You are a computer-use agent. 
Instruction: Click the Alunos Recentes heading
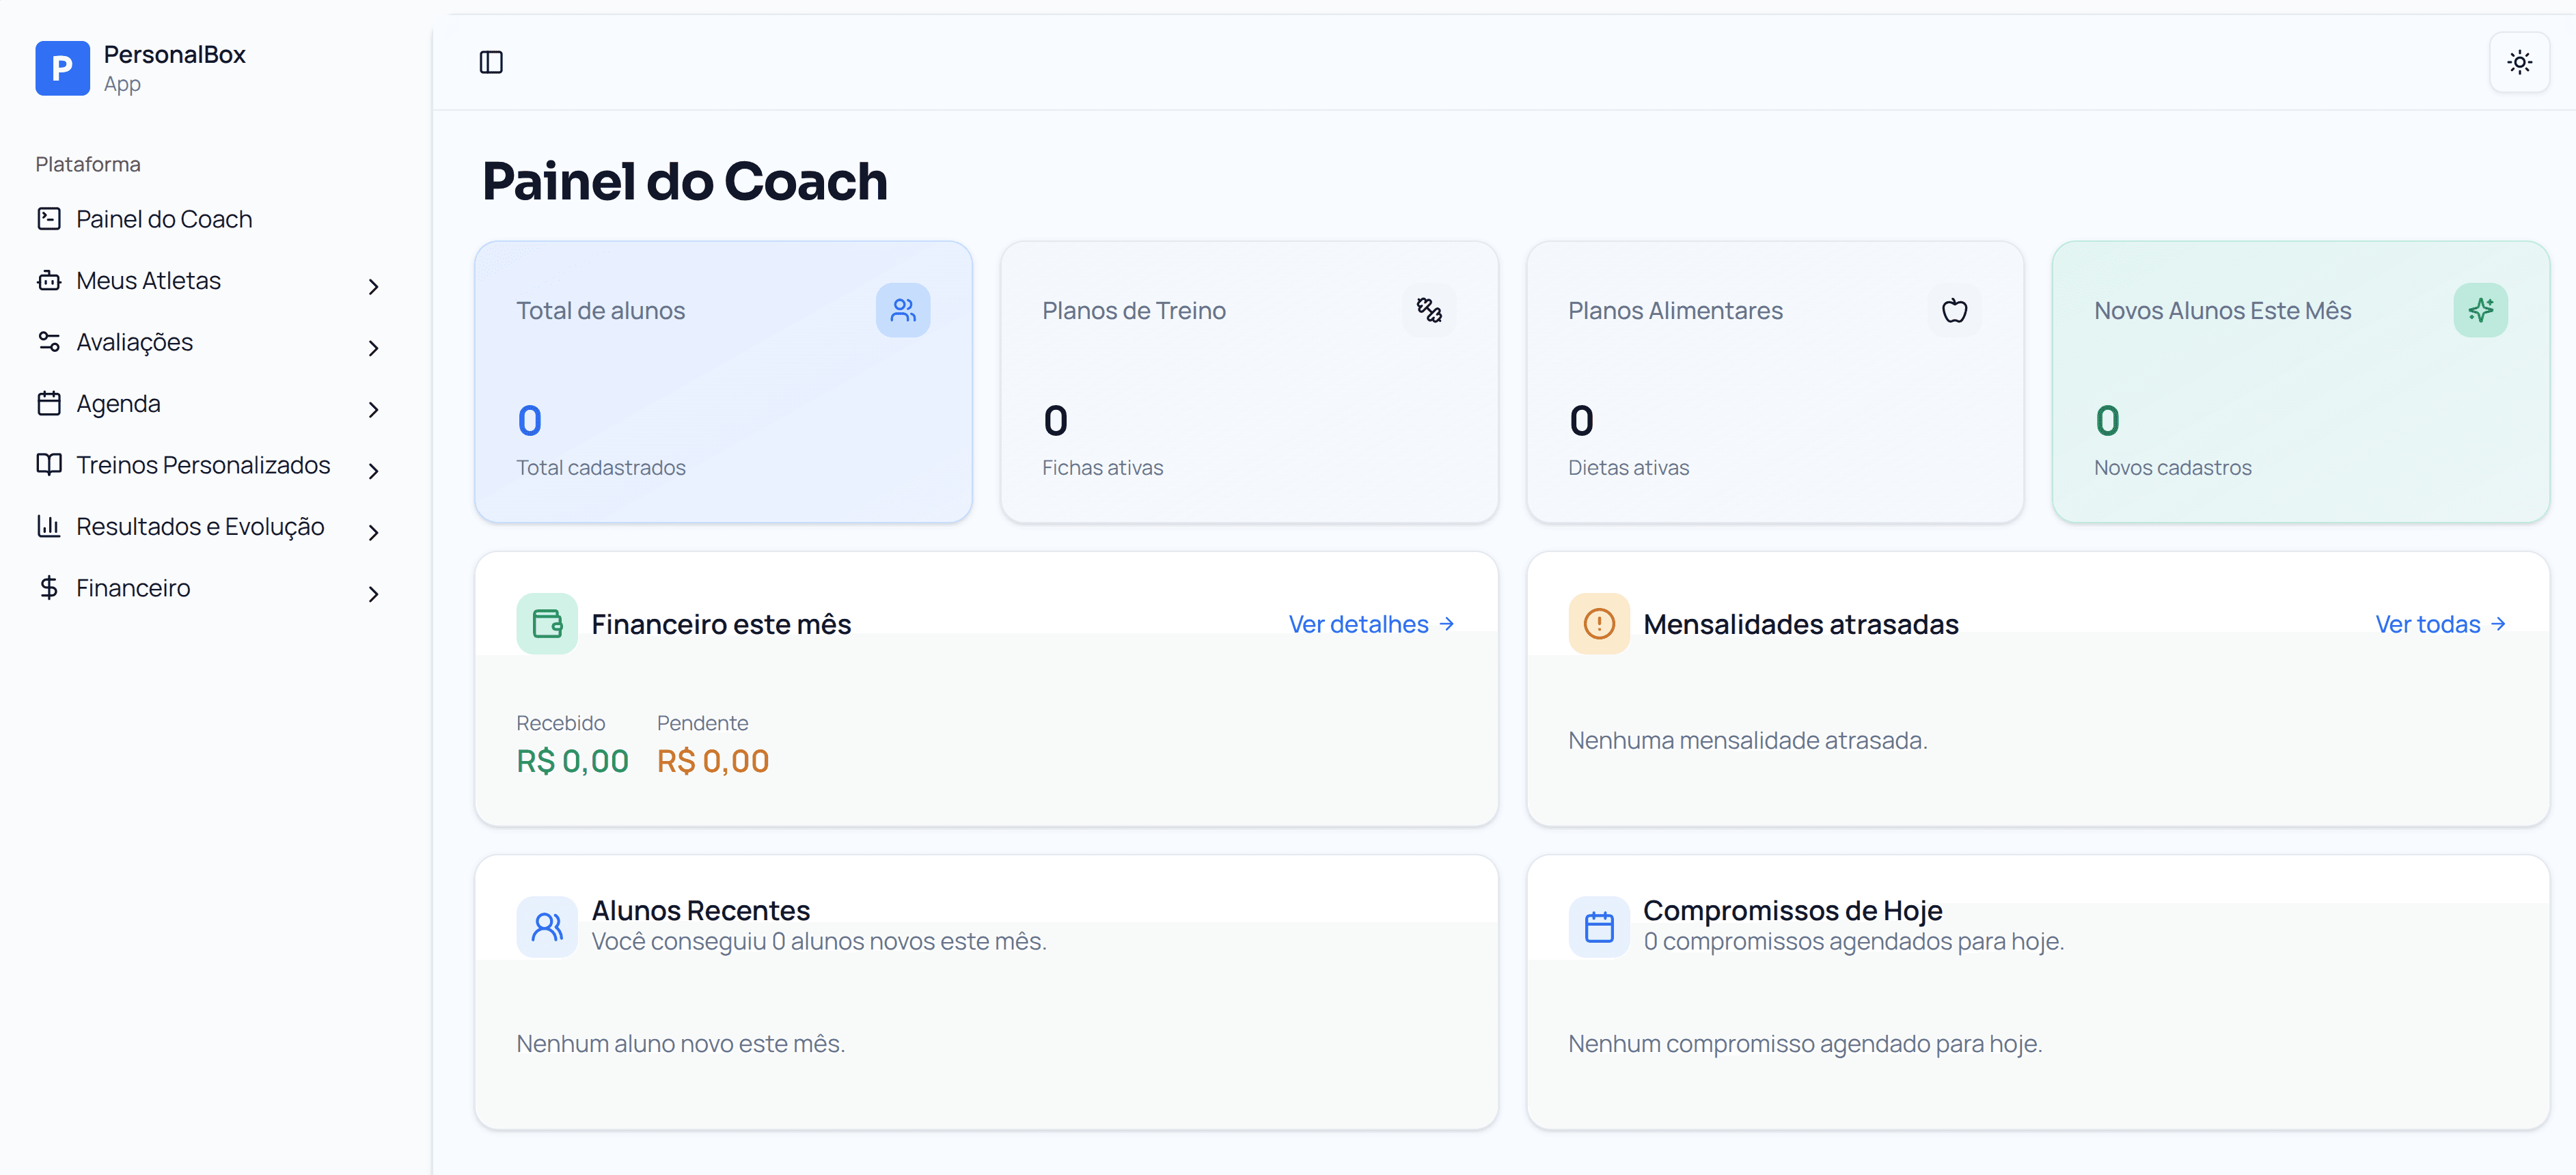700,910
